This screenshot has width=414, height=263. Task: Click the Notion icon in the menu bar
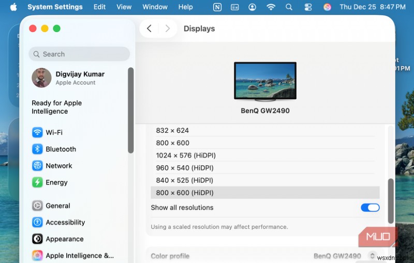(x=217, y=7)
